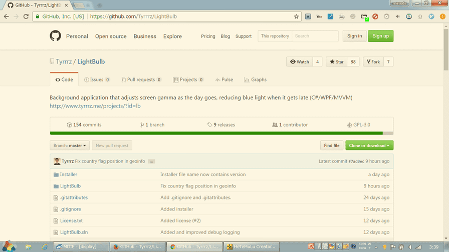The image size is (449, 252).
Task: Open the GPL-3.0 license link
Action: click(x=358, y=125)
